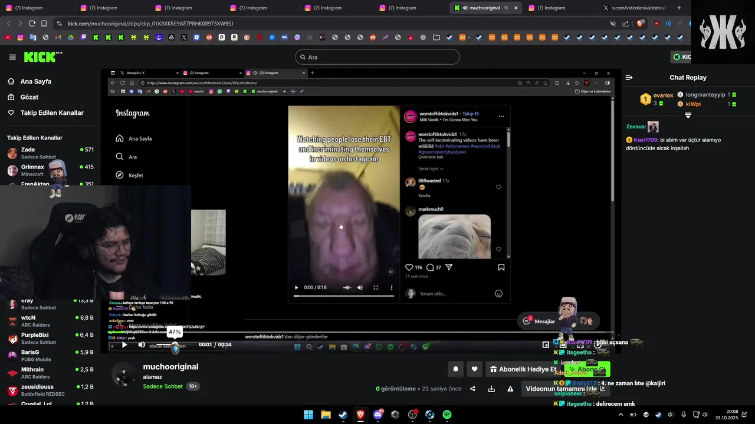Screen dimensions: 755x424
Task: Open Spotify from the taskbar
Action: [x=447, y=415]
